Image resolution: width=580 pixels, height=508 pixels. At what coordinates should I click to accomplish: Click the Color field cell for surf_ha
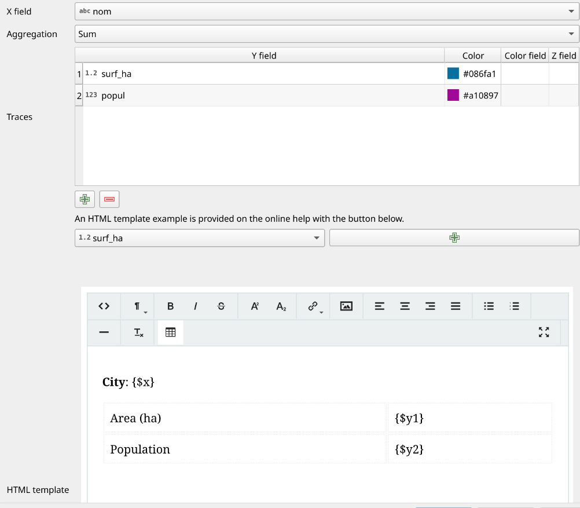click(x=525, y=74)
